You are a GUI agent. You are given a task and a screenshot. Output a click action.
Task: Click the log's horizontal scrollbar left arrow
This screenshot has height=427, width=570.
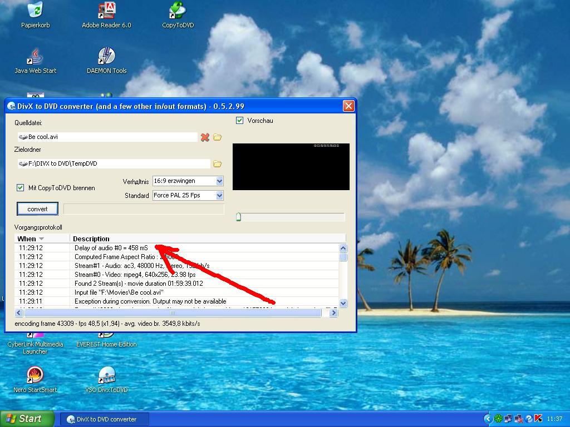click(19, 312)
